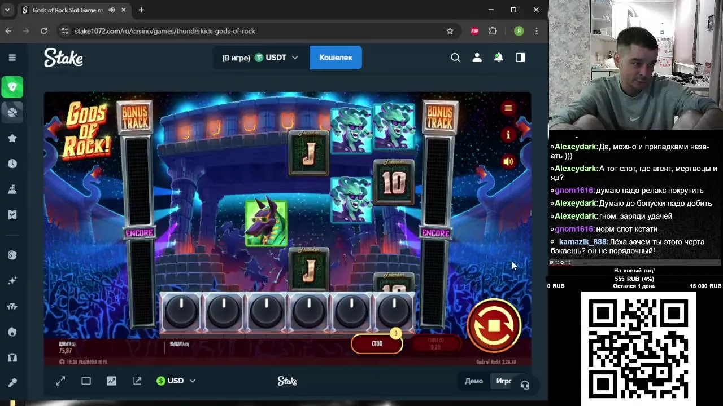Viewport: 723px width, 406px height.
Task: Click the QR code in stream overlay
Action: point(638,348)
